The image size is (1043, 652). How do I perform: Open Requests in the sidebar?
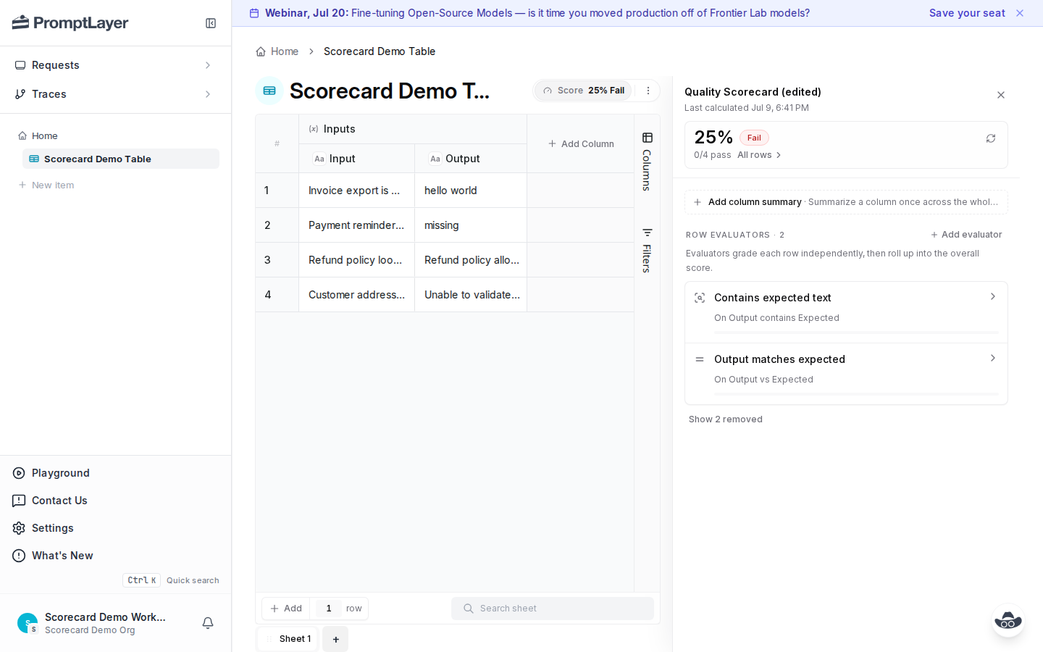[115, 65]
